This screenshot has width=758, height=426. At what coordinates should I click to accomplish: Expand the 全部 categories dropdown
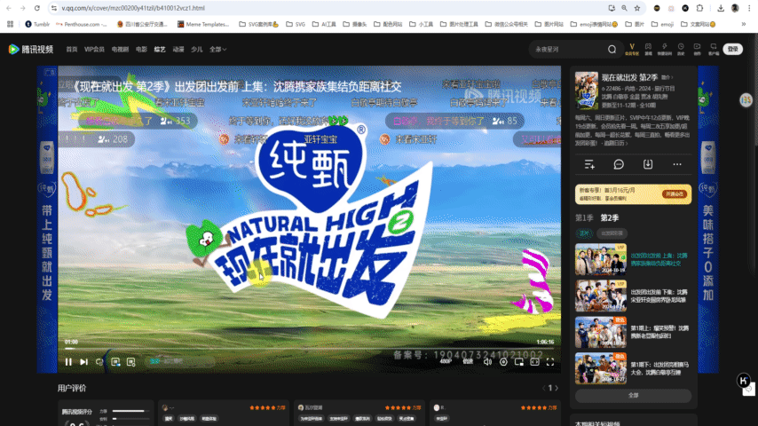218,50
